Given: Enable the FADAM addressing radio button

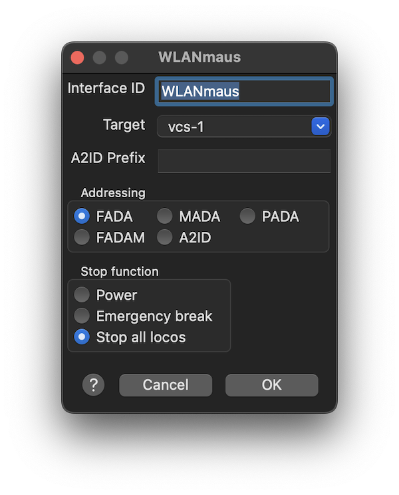Looking at the screenshot, I should pos(82,237).
